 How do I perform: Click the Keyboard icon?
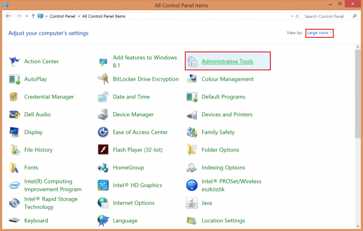pyautogui.click(x=14, y=220)
